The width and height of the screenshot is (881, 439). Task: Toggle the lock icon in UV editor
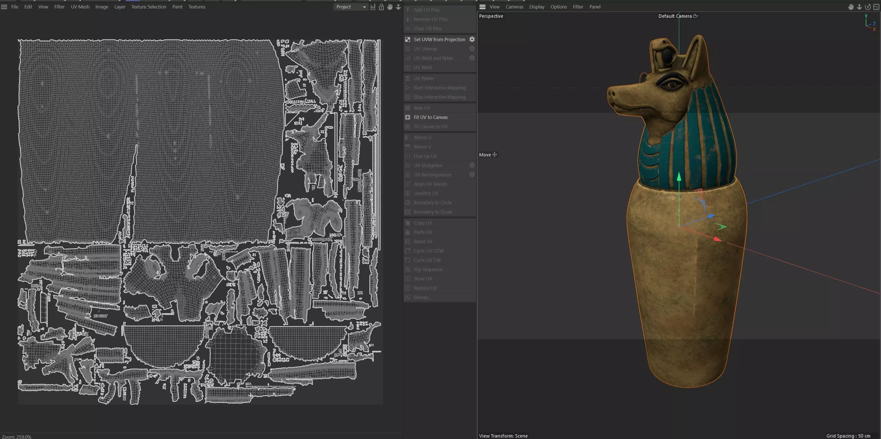click(x=381, y=7)
